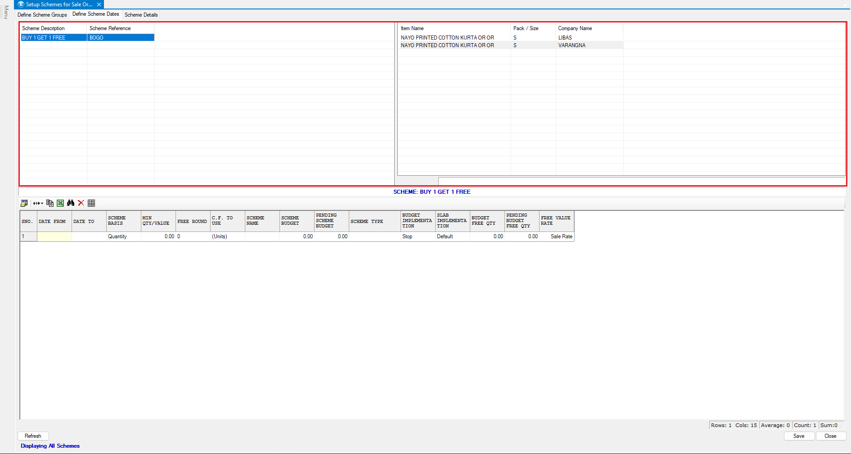
Task: Click the Date From cell in row 1
Action: 54,236
